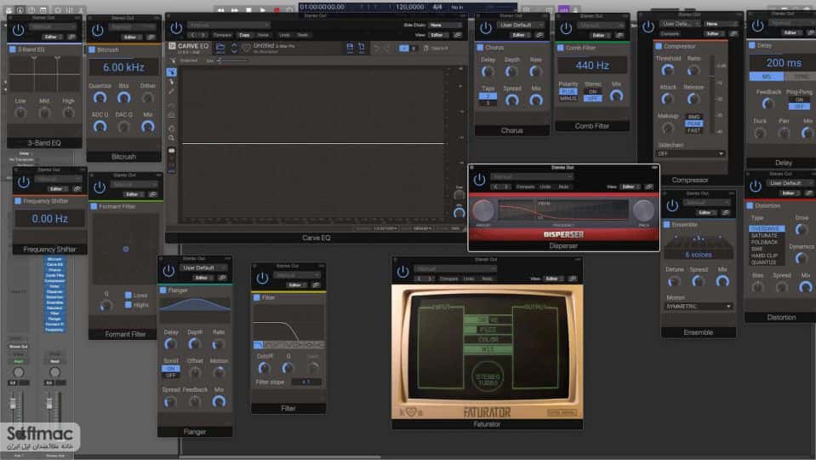Viewport: 816px width, 460px height.
Task: Open Faturator preset dropdown
Action: (455, 269)
